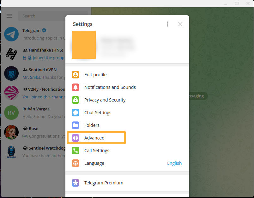Click the Chat Settings bubble icon
This screenshot has height=198, width=254.
[x=76, y=113]
